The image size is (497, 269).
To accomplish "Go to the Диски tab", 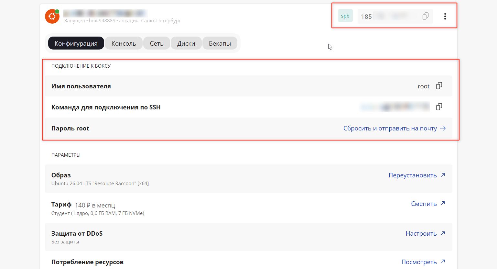I will click(186, 43).
